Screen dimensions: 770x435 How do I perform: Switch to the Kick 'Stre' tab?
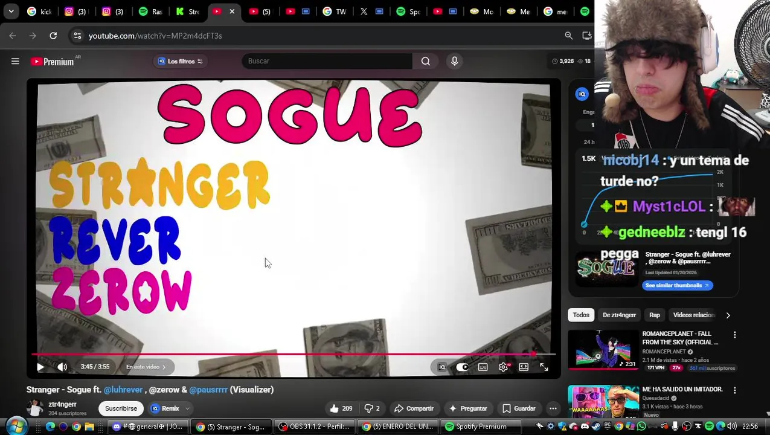click(188, 11)
